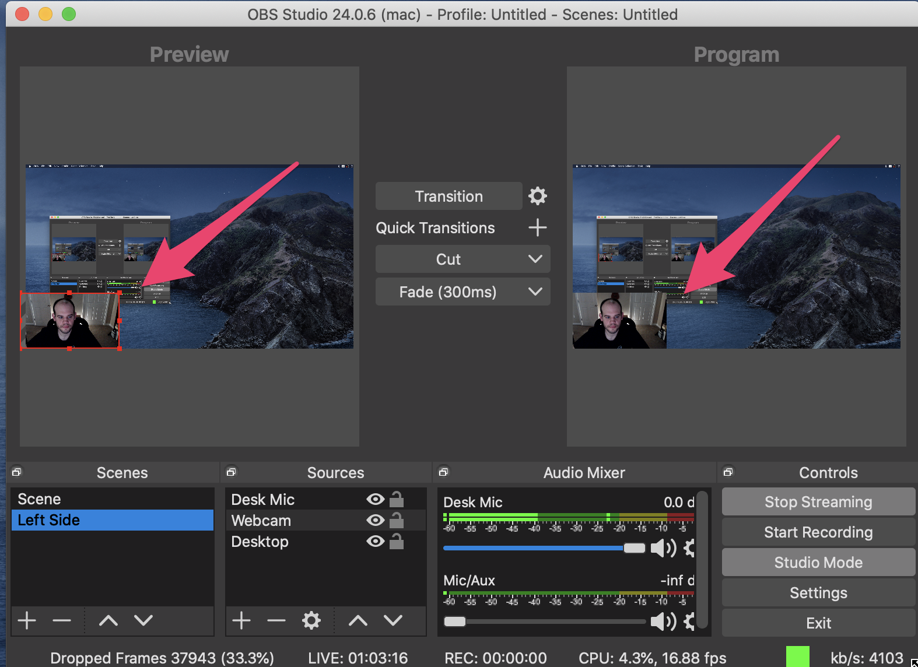
Task: Move selected source up
Action: pos(358,620)
